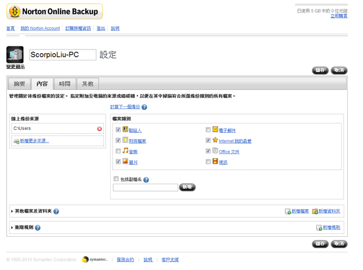The height and width of the screenshot is (270, 363).
Task: Check the 電子郵件 email checkbox
Action: (x=208, y=130)
